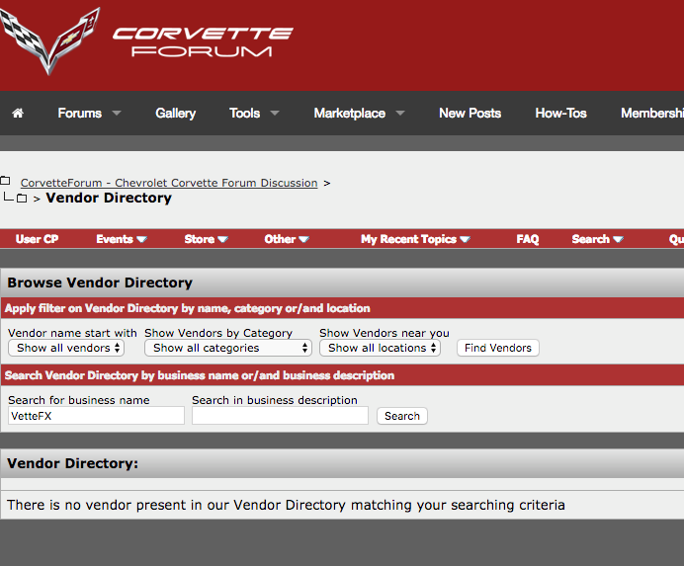Click the Find Vendors button
The image size is (684, 566).
[x=498, y=348]
